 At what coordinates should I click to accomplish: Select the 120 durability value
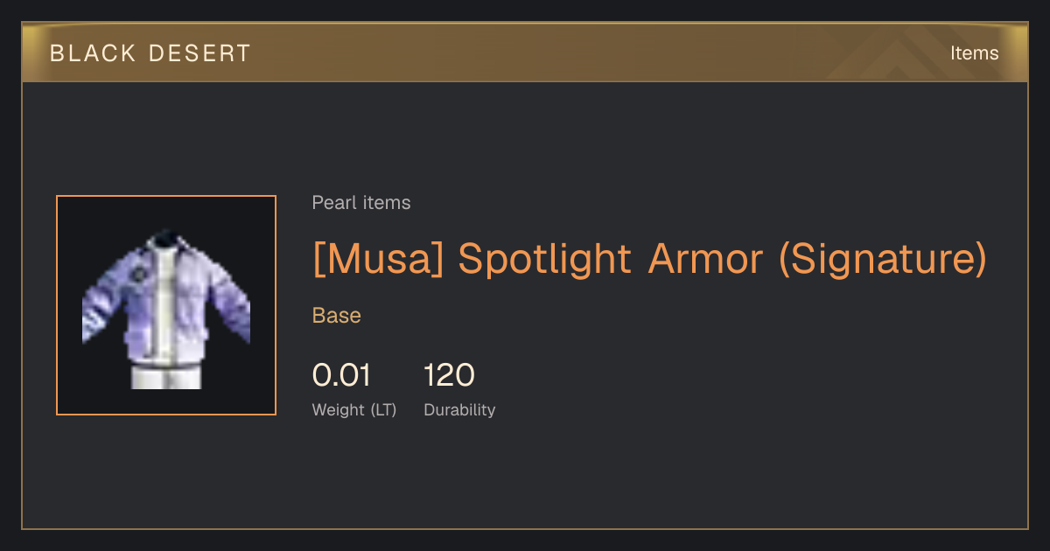[x=449, y=375]
